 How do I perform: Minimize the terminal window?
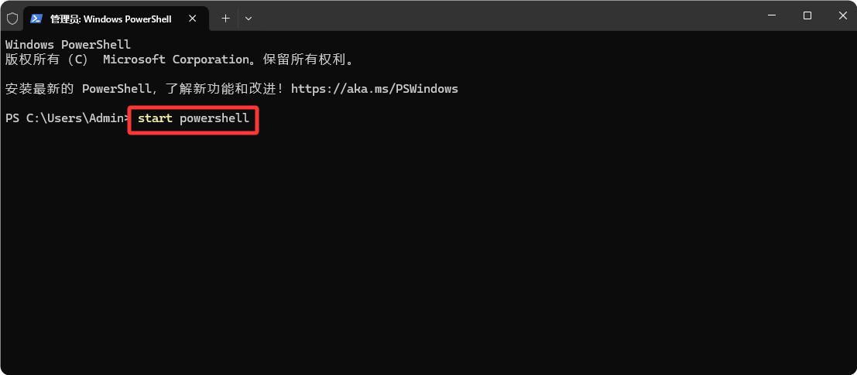click(x=772, y=15)
